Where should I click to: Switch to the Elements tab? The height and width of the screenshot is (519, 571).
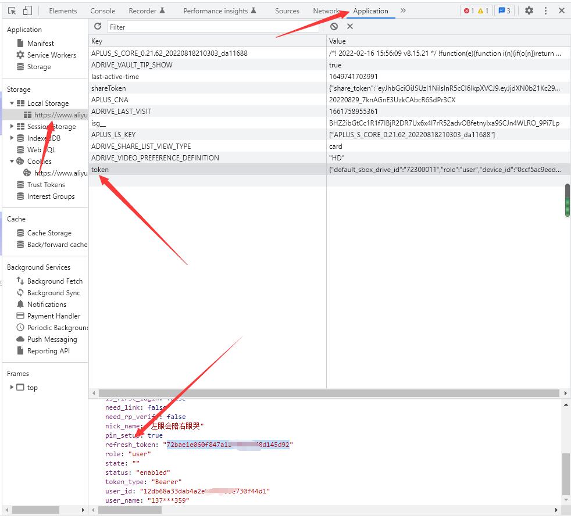(x=63, y=11)
